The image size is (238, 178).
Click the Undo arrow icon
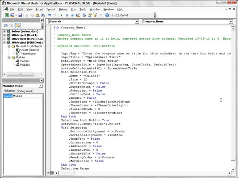50,15
